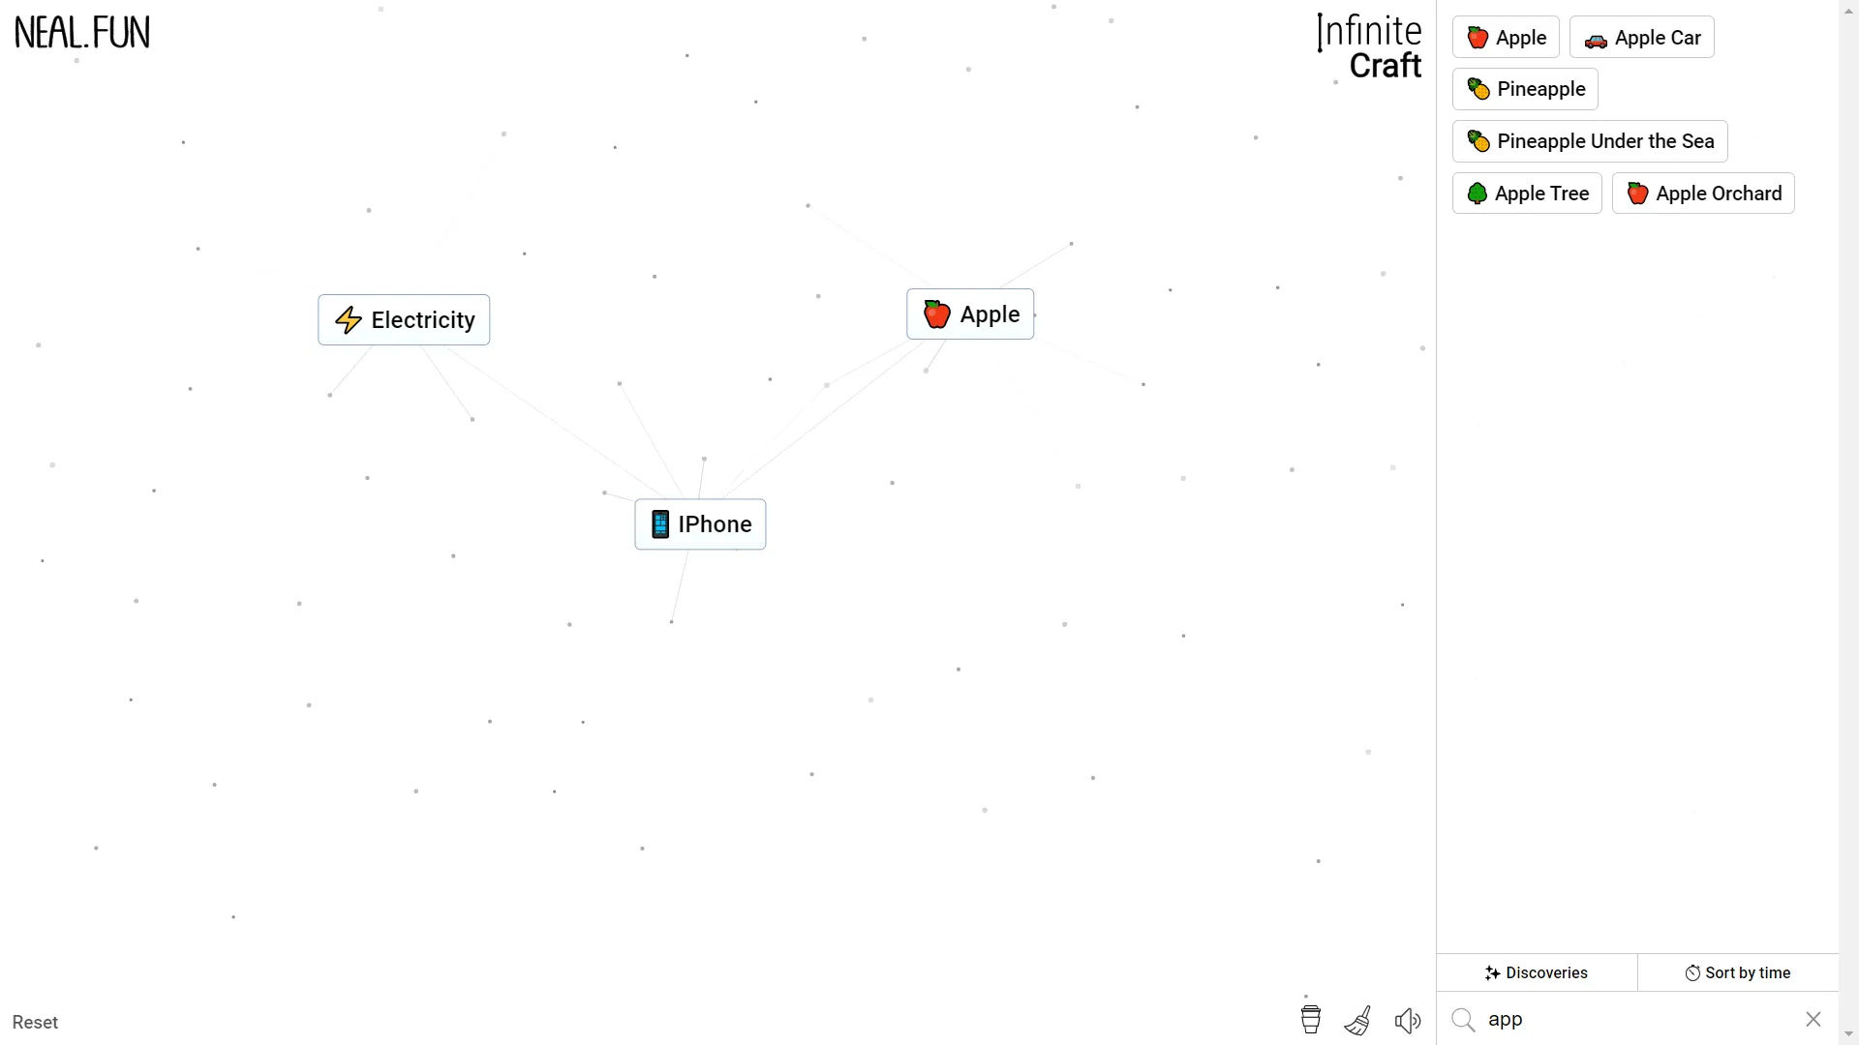This screenshot has width=1859, height=1045.
Task: Click the sort by time icon
Action: pos(1691,972)
